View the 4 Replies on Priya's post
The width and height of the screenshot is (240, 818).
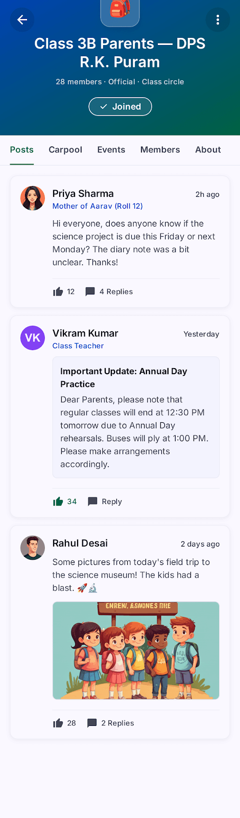point(116,292)
